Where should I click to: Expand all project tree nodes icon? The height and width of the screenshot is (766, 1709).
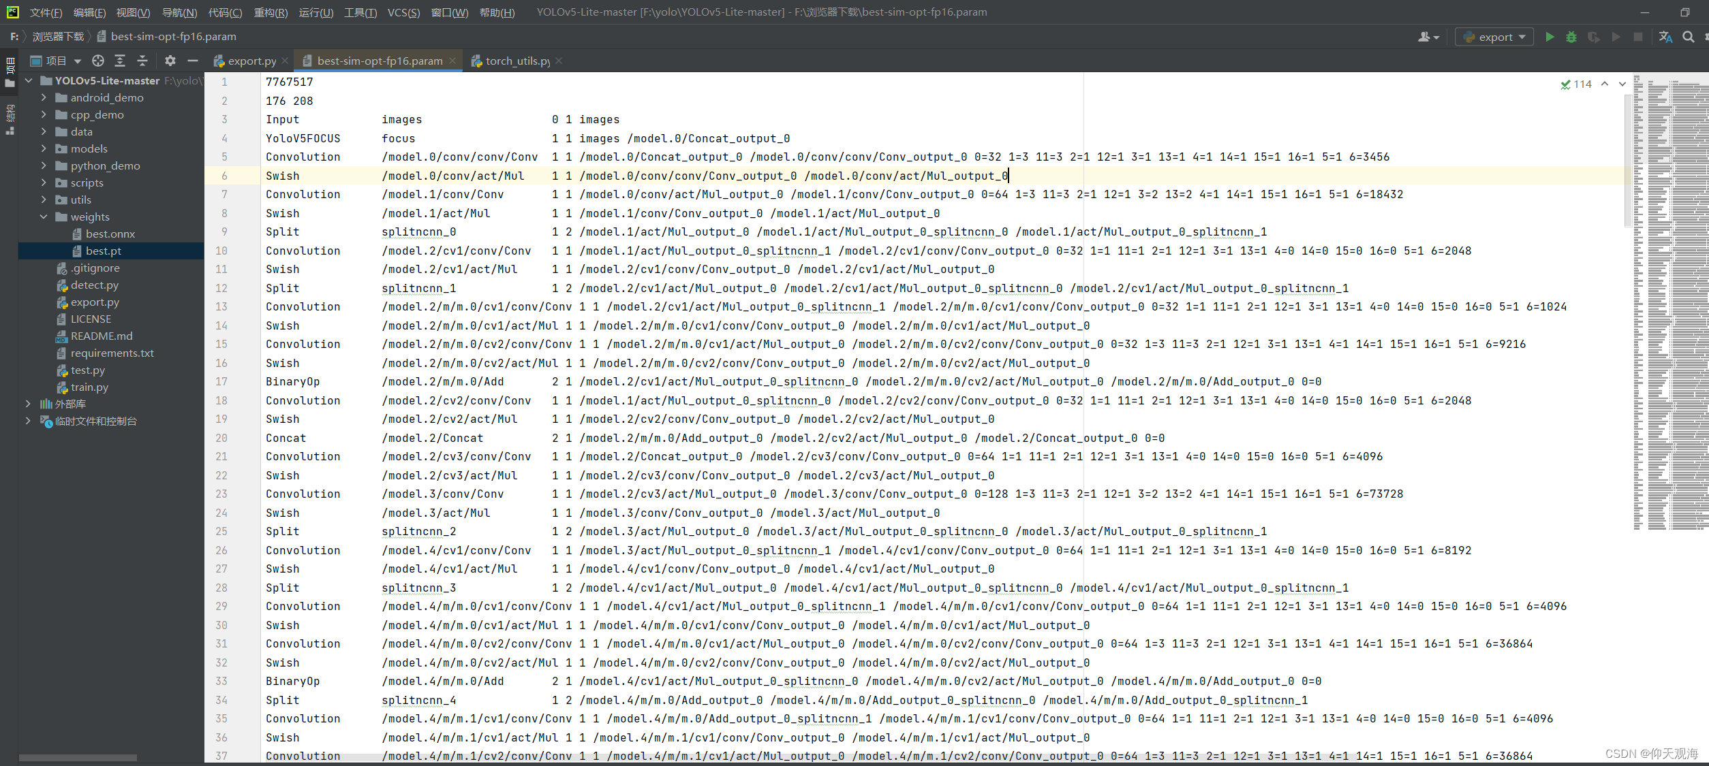coord(120,61)
